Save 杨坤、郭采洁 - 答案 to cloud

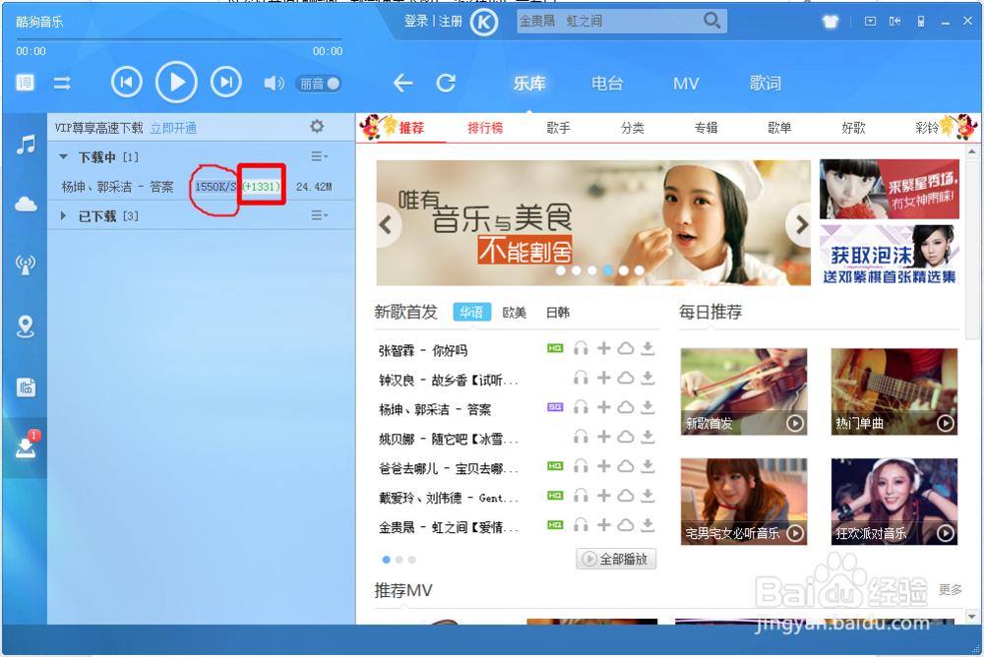pos(625,407)
